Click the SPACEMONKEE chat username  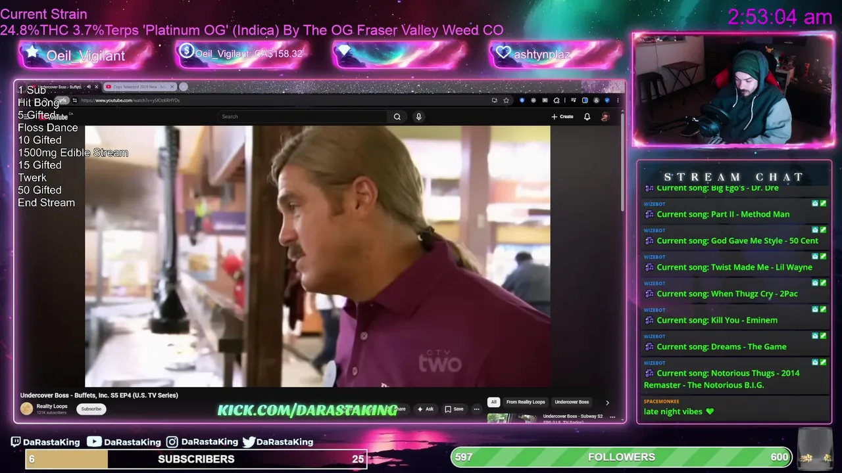661,401
